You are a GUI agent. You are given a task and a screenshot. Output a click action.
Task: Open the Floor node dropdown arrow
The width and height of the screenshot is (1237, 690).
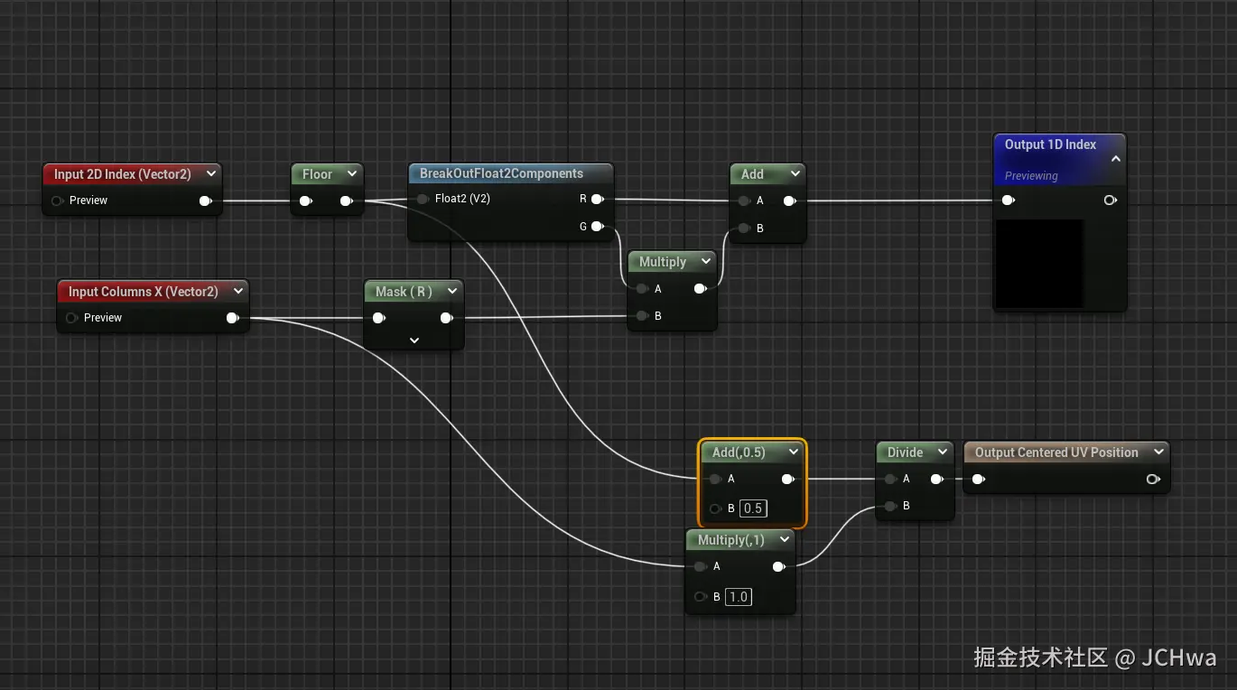[x=351, y=174]
